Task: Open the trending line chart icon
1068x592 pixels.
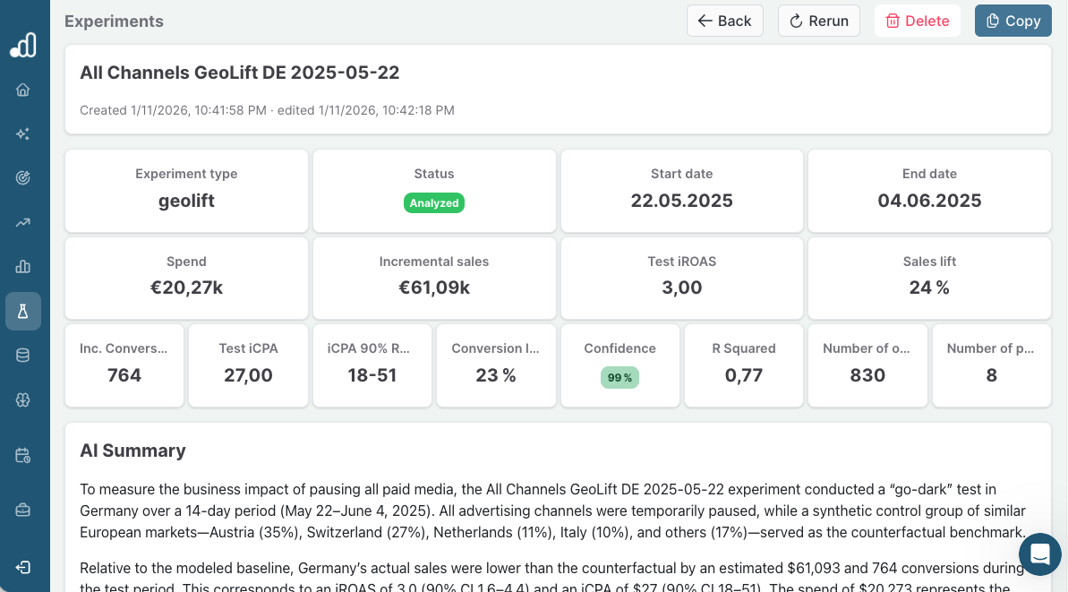Action: click(x=23, y=222)
